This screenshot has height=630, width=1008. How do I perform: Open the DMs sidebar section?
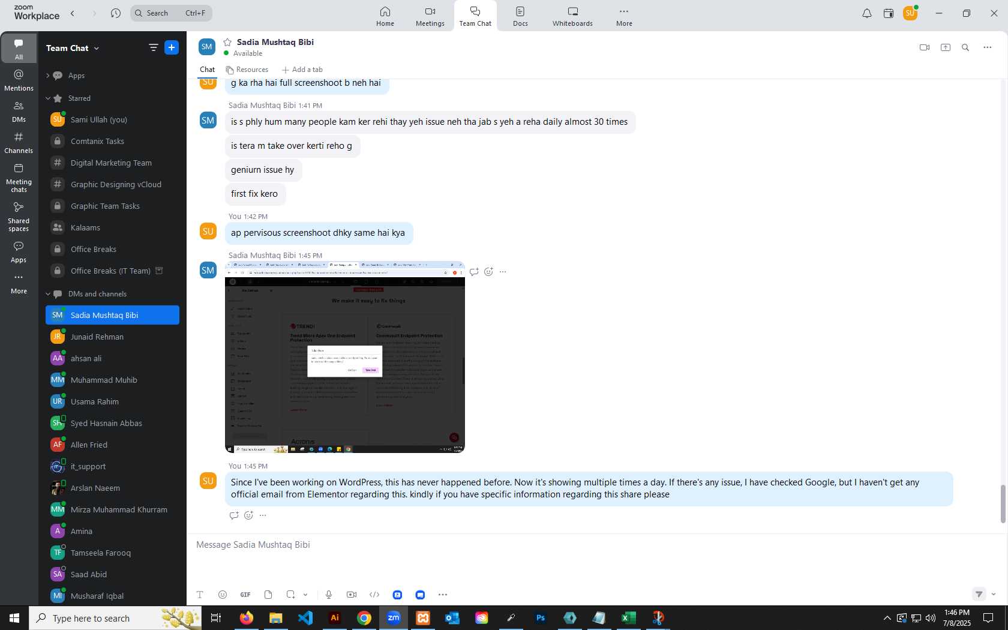pos(19,112)
